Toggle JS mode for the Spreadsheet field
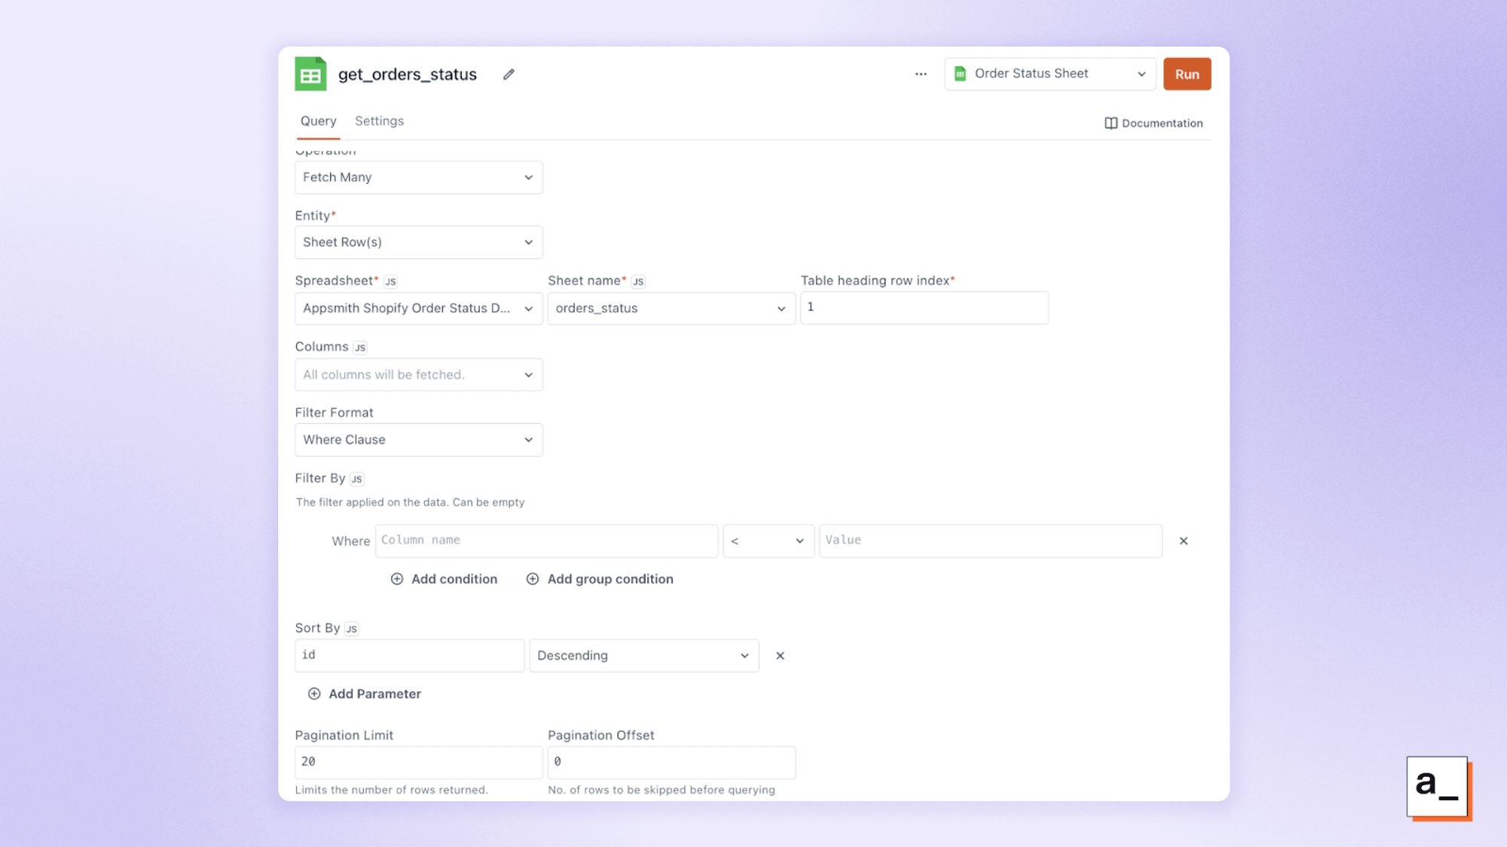This screenshot has width=1507, height=847. [390, 281]
